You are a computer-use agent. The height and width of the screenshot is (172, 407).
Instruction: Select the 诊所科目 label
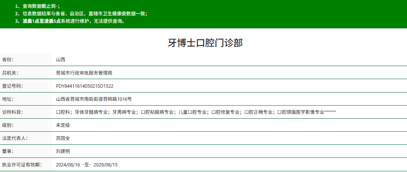tap(12, 112)
